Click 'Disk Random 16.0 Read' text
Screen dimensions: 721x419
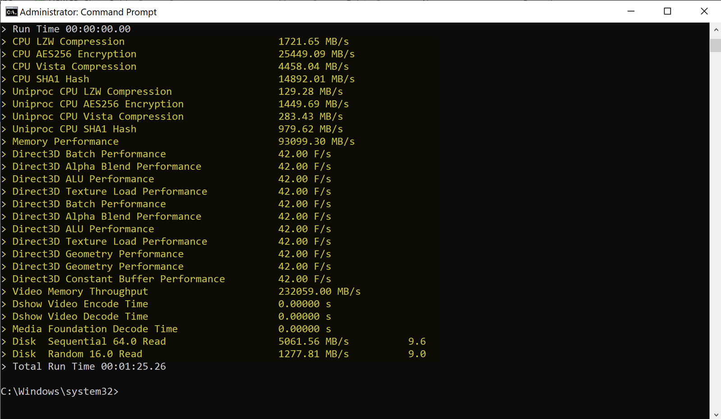tap(78, 354)
